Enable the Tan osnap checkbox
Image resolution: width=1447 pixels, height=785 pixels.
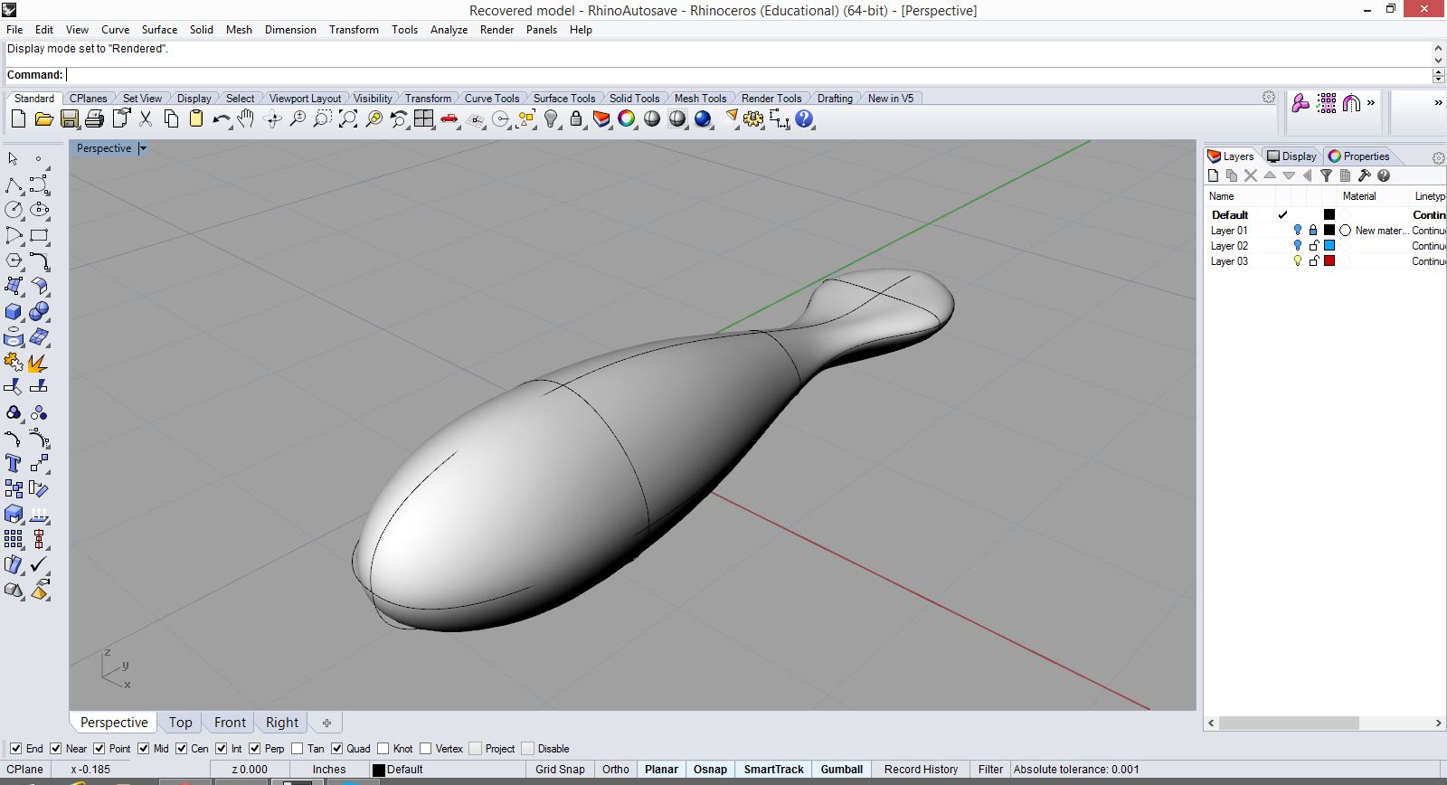tap(298, 748)
